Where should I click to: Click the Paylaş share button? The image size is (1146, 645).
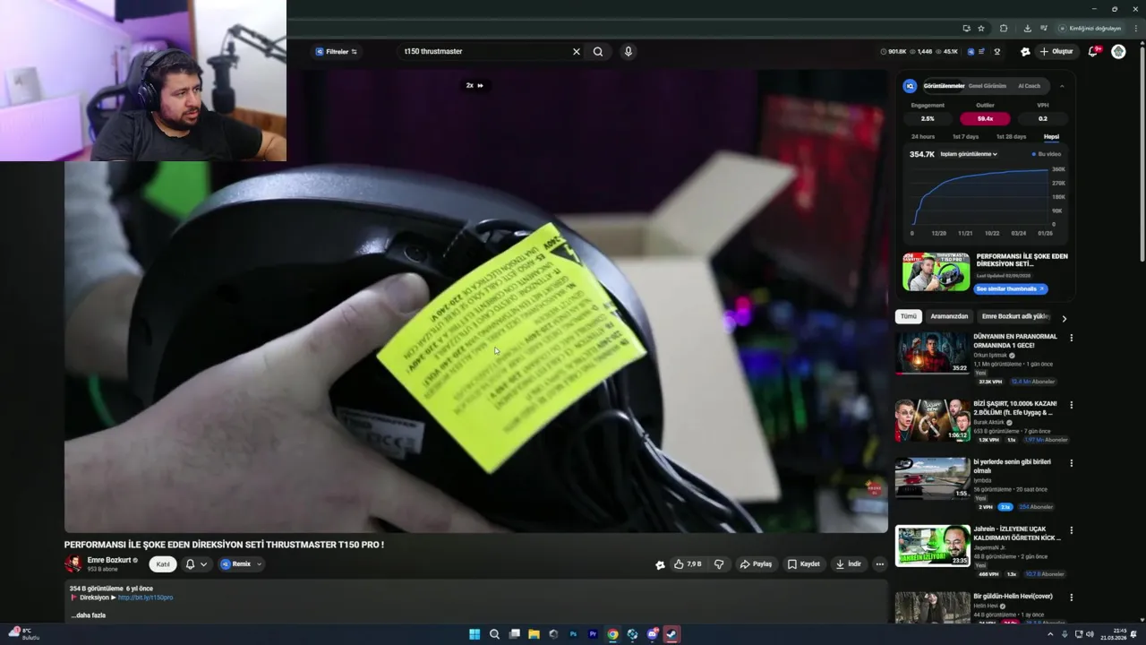pyautogui.click(x=756, y=564)
